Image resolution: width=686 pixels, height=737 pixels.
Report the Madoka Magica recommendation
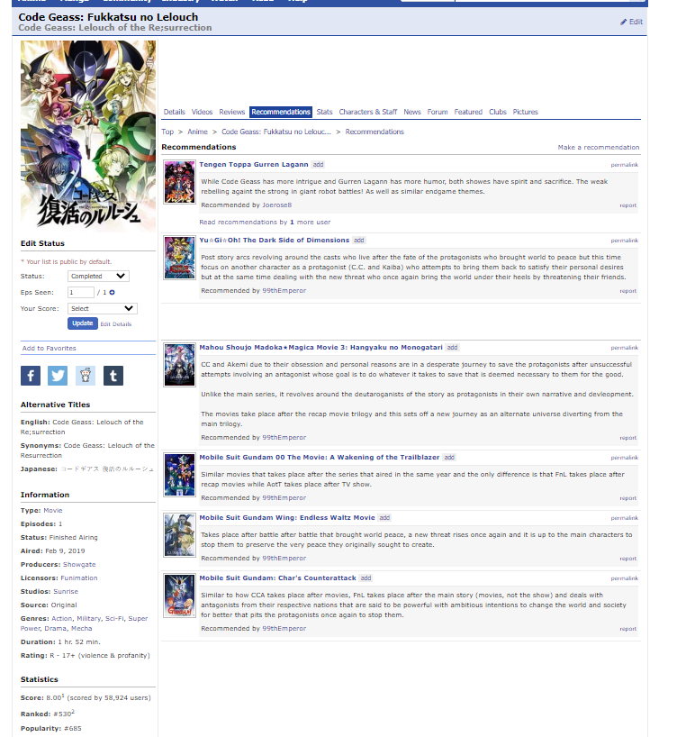[x=628, y=438]
